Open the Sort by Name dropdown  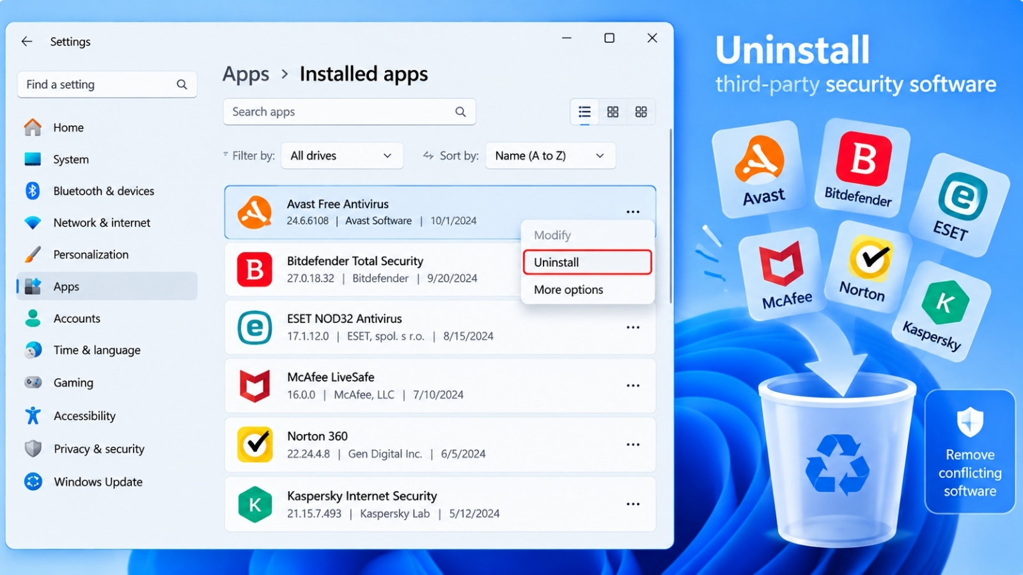point(551,156)
